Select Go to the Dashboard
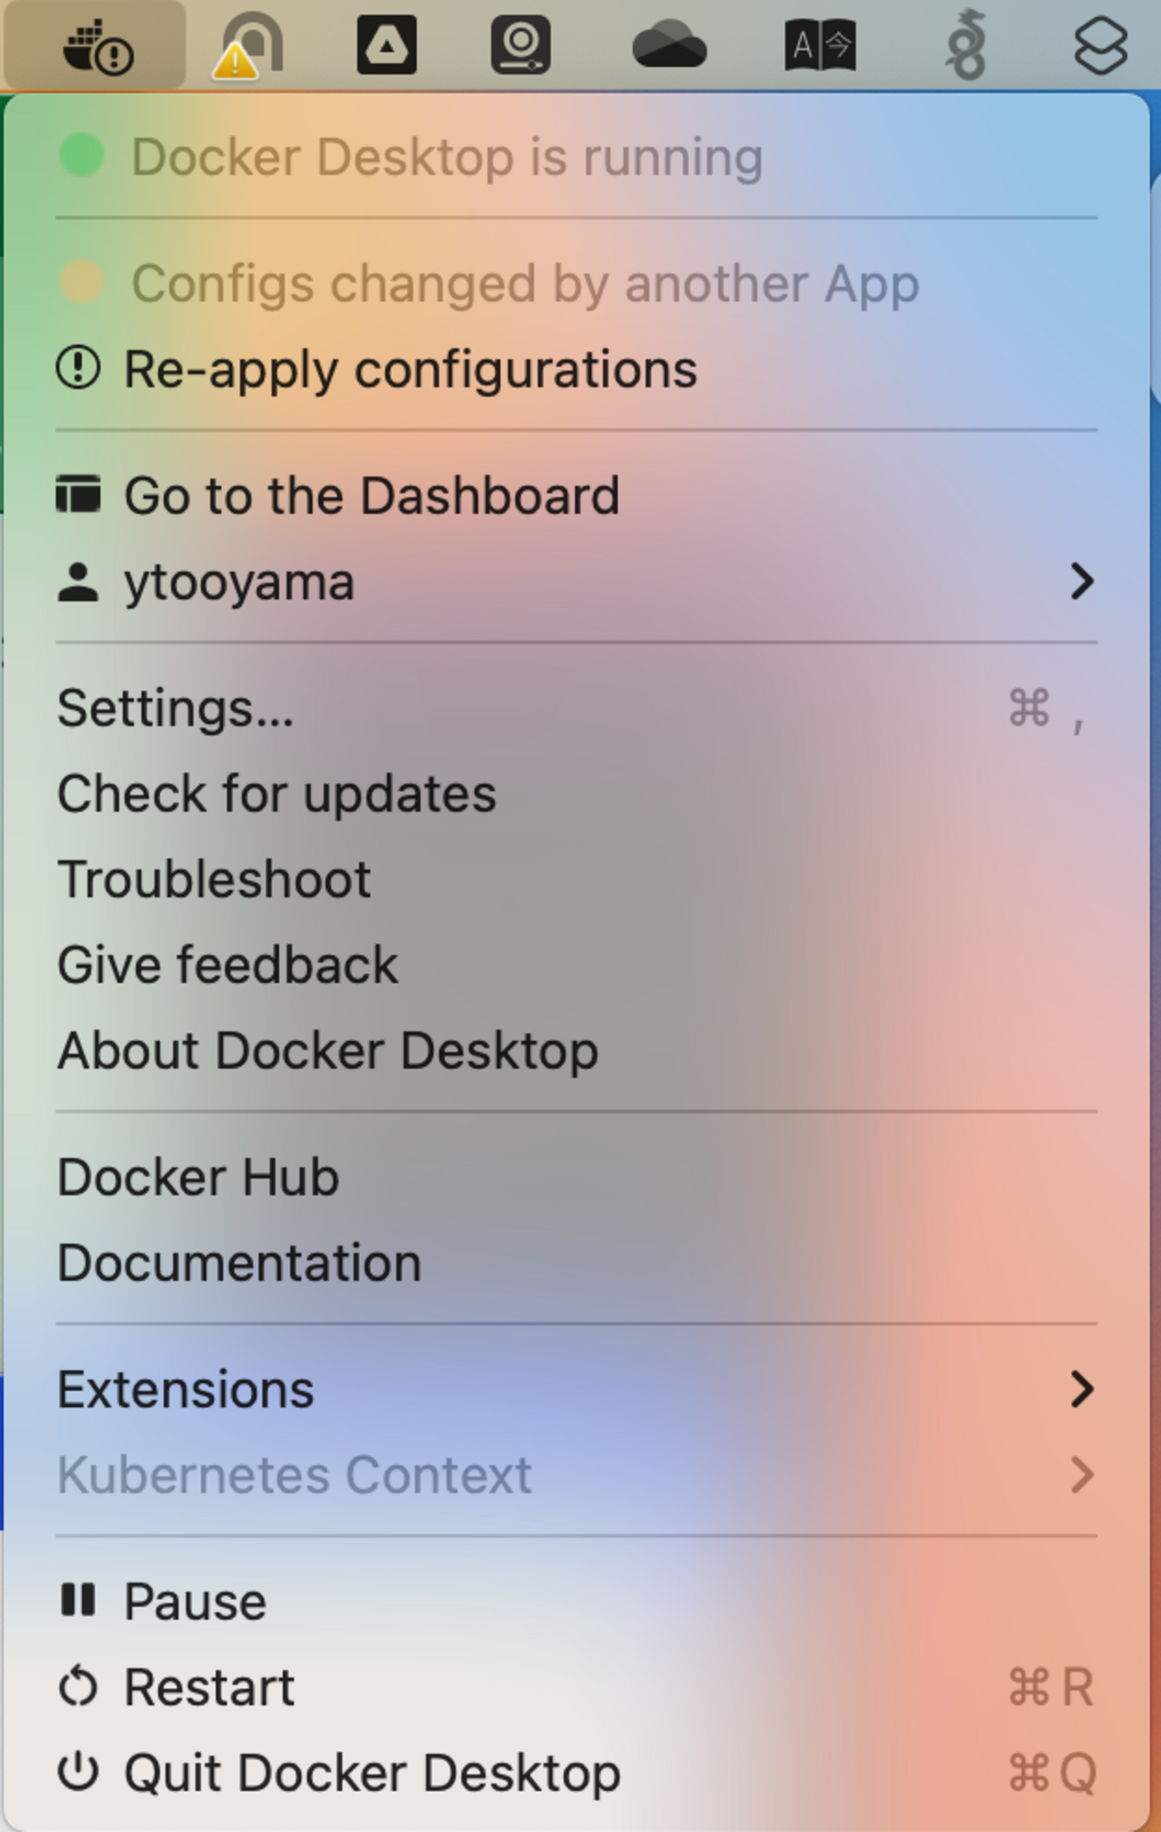 pos(372,495)
